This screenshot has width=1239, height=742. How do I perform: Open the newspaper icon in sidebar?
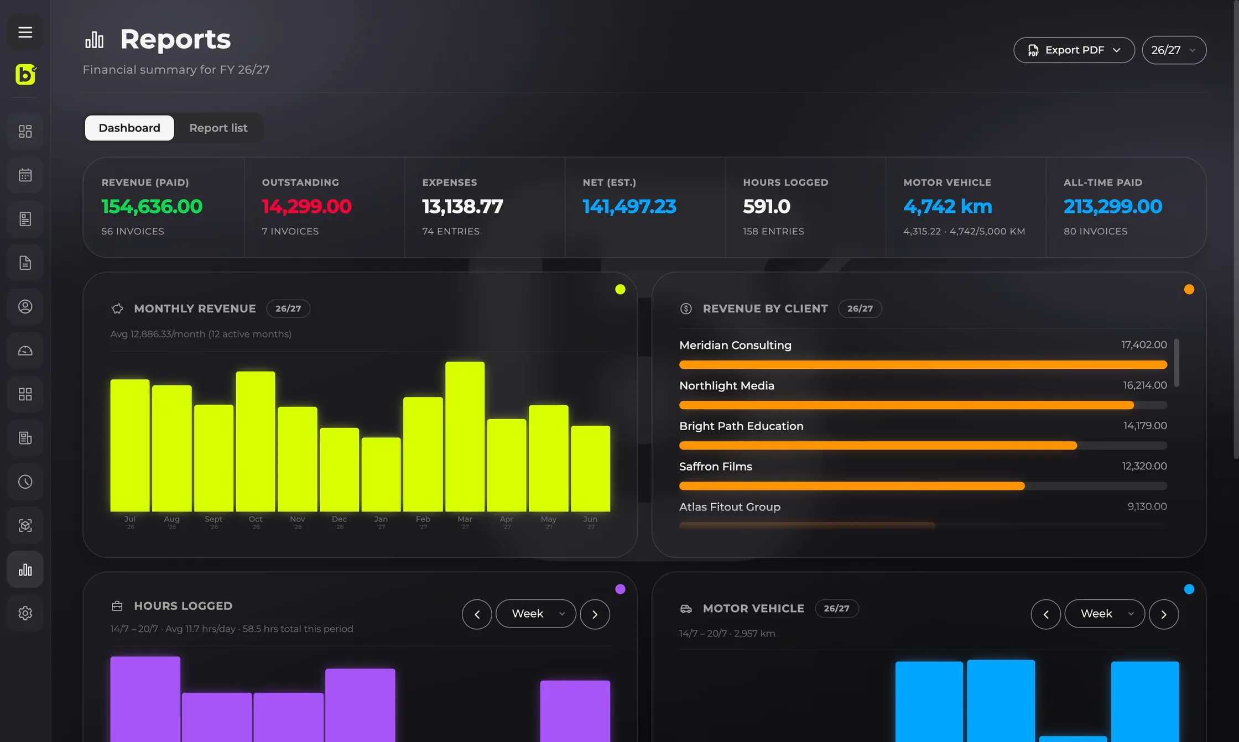[25, 438]
